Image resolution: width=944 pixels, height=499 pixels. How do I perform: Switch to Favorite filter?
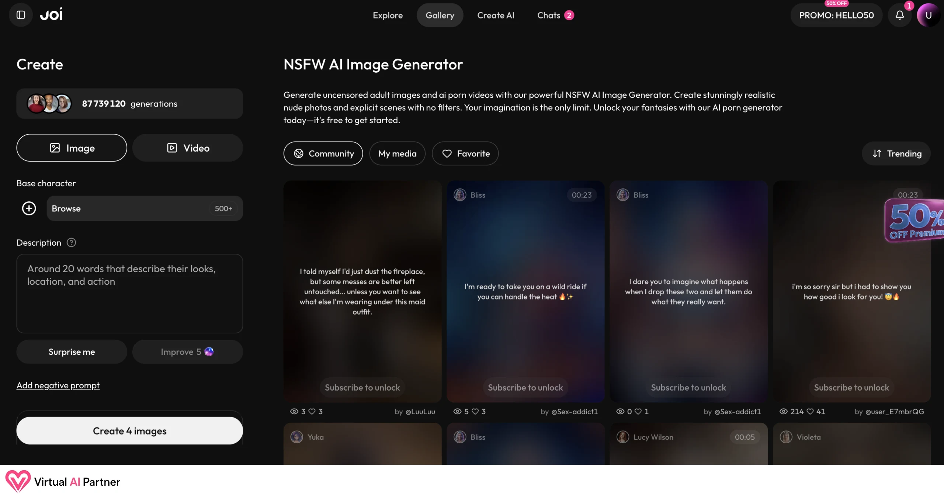(x=465, y=153)
